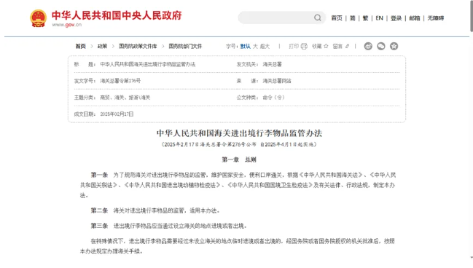The image size is (473, 268).
Task: Click the search magnifier icon
Action: coord(317,17)
